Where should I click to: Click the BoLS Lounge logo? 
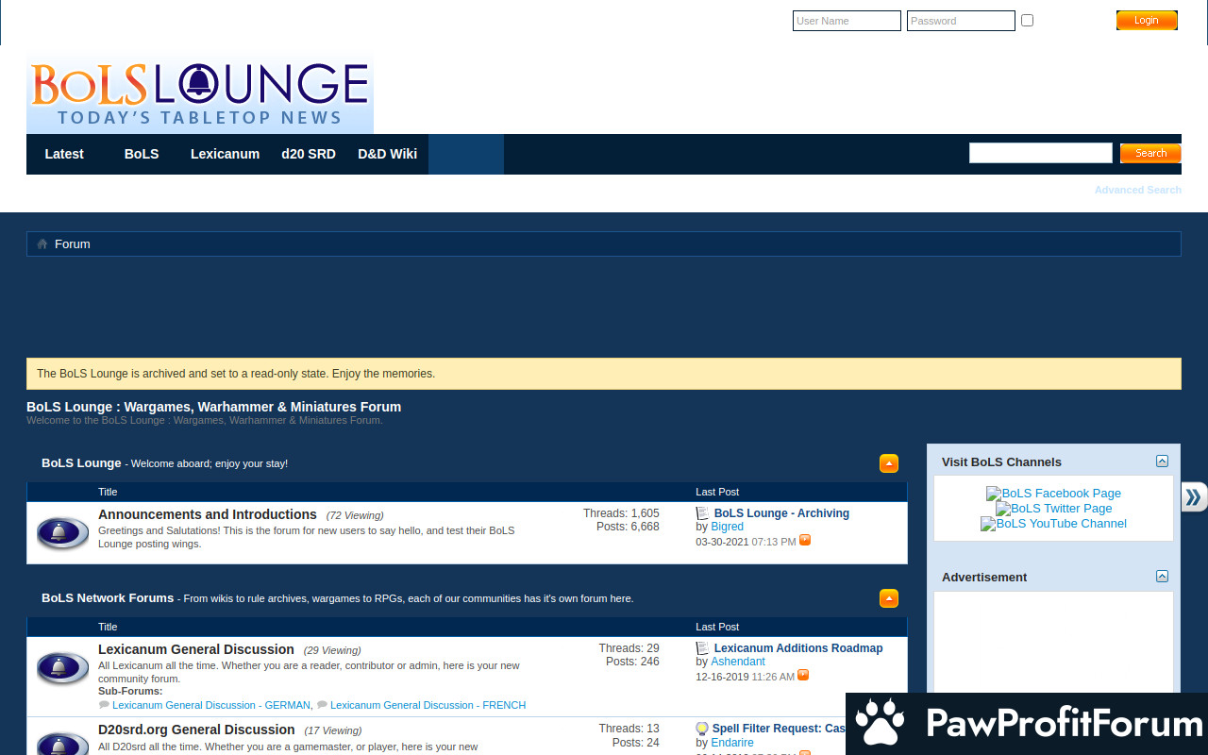[200, 94]
